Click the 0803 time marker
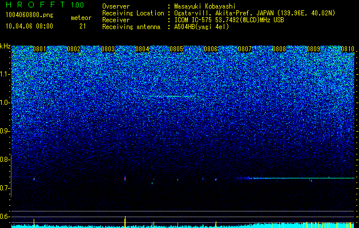This screenshot has width=359, height=228. click(x=108, y=49)
